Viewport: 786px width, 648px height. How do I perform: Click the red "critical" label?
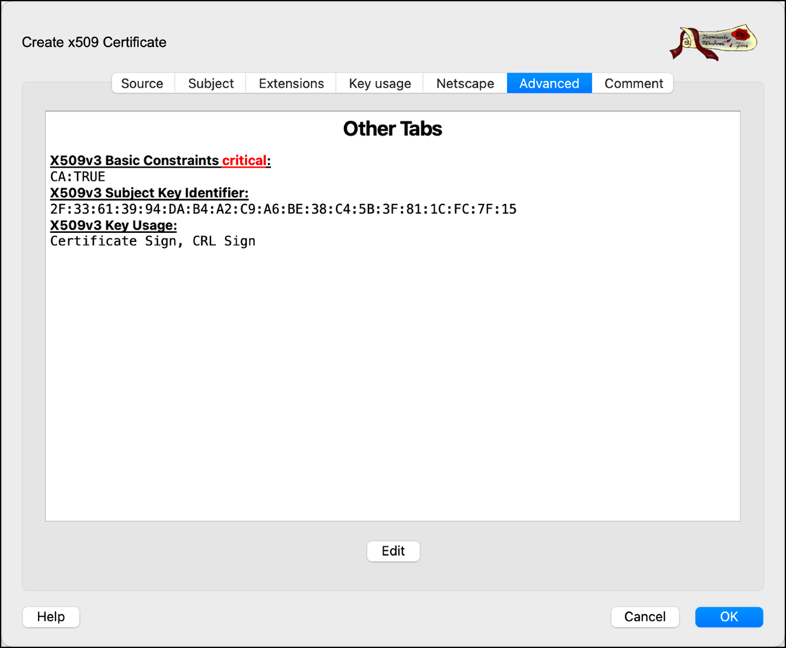[x=244, y=161]
